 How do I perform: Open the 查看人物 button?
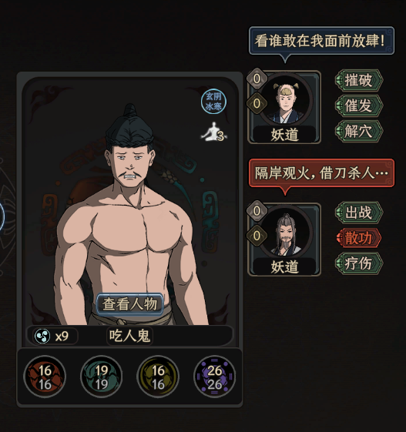pos(130,304)
